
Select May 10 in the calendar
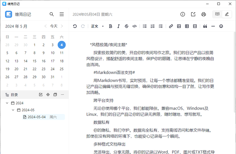[53, 53]
